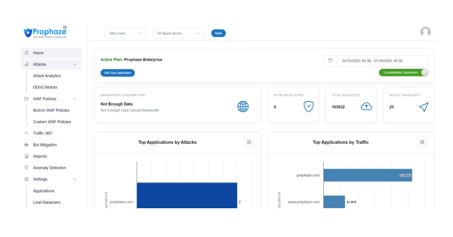The height and width of the screenshot is (237, 453).
Task: Click the Apply button
Action: point(218,33)
